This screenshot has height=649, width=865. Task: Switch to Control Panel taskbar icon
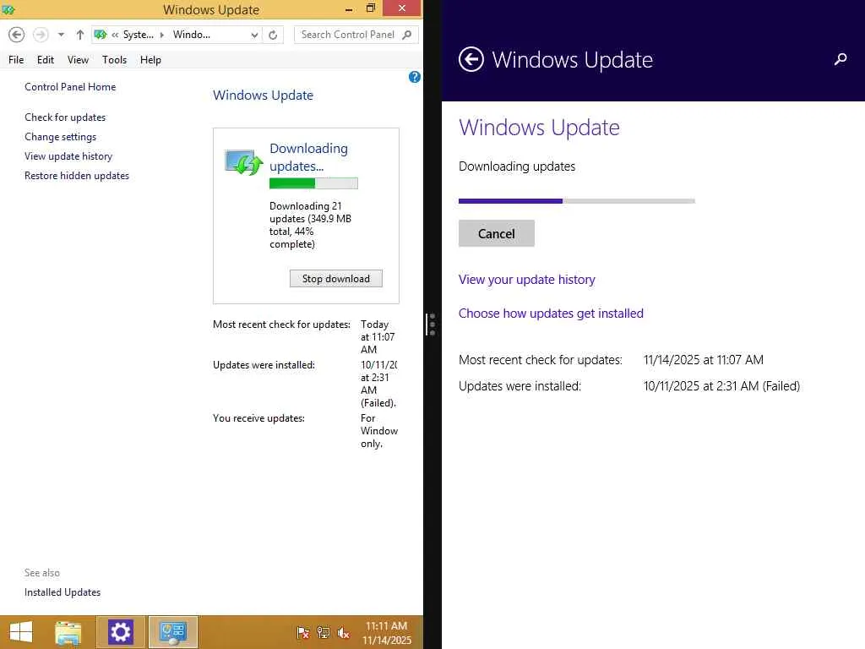click(x=173, y=632)
